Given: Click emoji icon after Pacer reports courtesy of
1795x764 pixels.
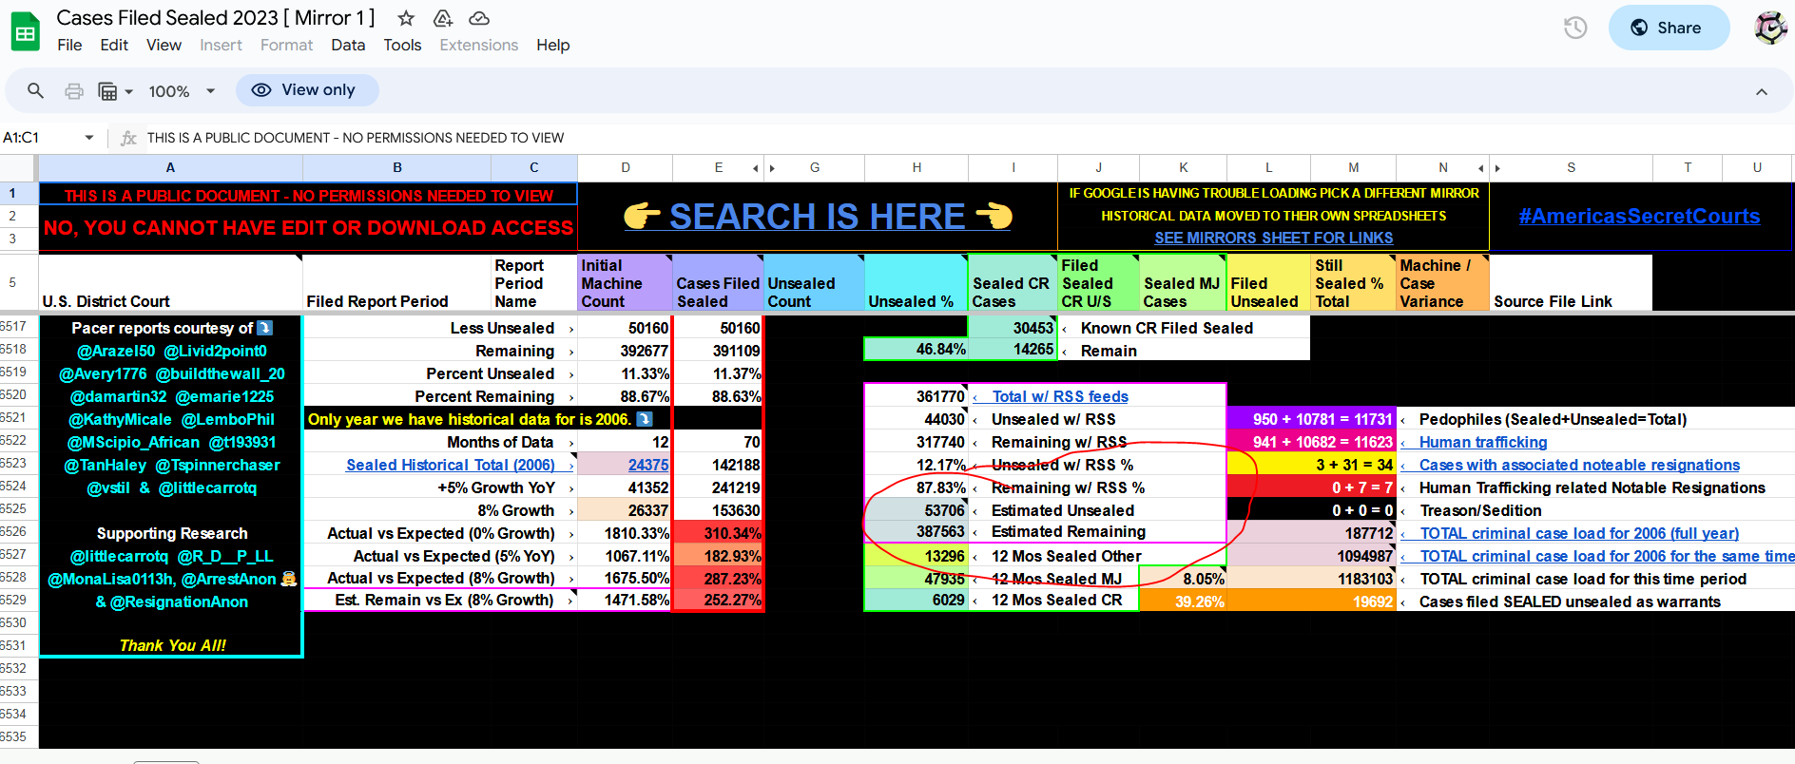Looking at the screenshot, I should coord(265,328).
